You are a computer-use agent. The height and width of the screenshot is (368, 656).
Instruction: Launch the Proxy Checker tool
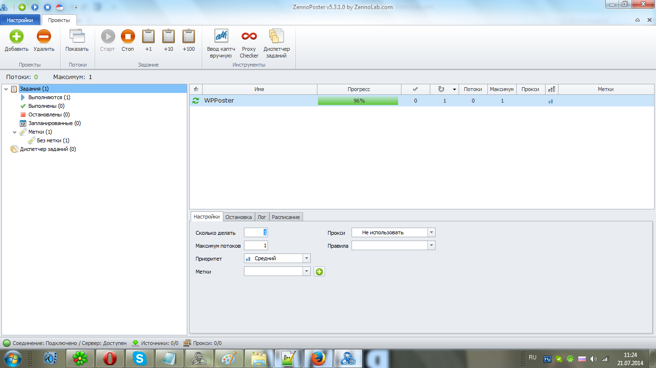(249, 44)
